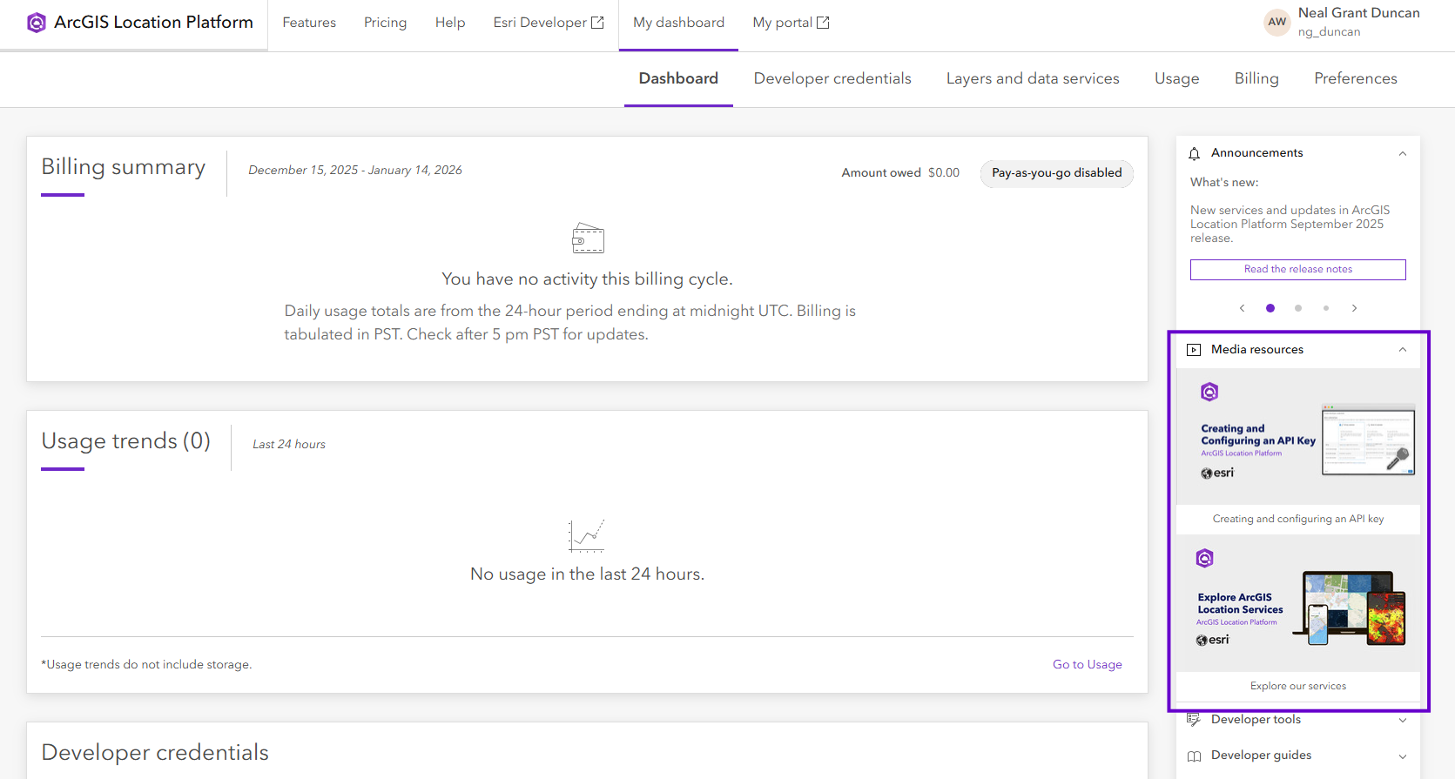
Task: Click the Usage trends (0) heading
Action: pyautogui.click(x=126, y=441)
